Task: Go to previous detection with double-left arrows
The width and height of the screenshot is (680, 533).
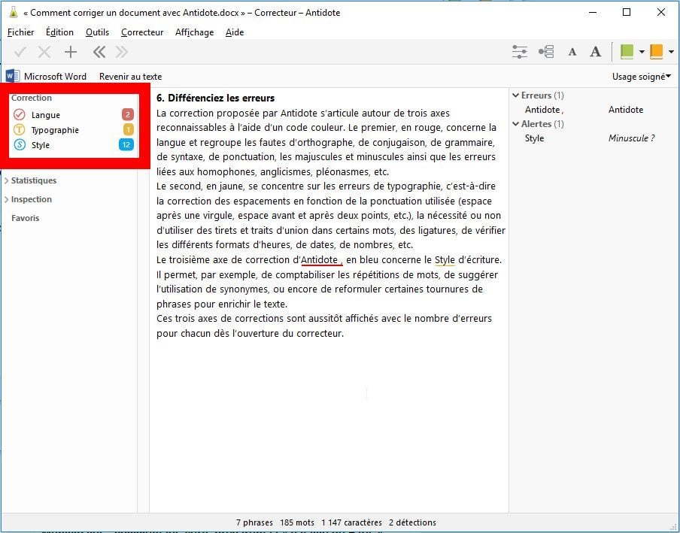Action: point(99,53)
